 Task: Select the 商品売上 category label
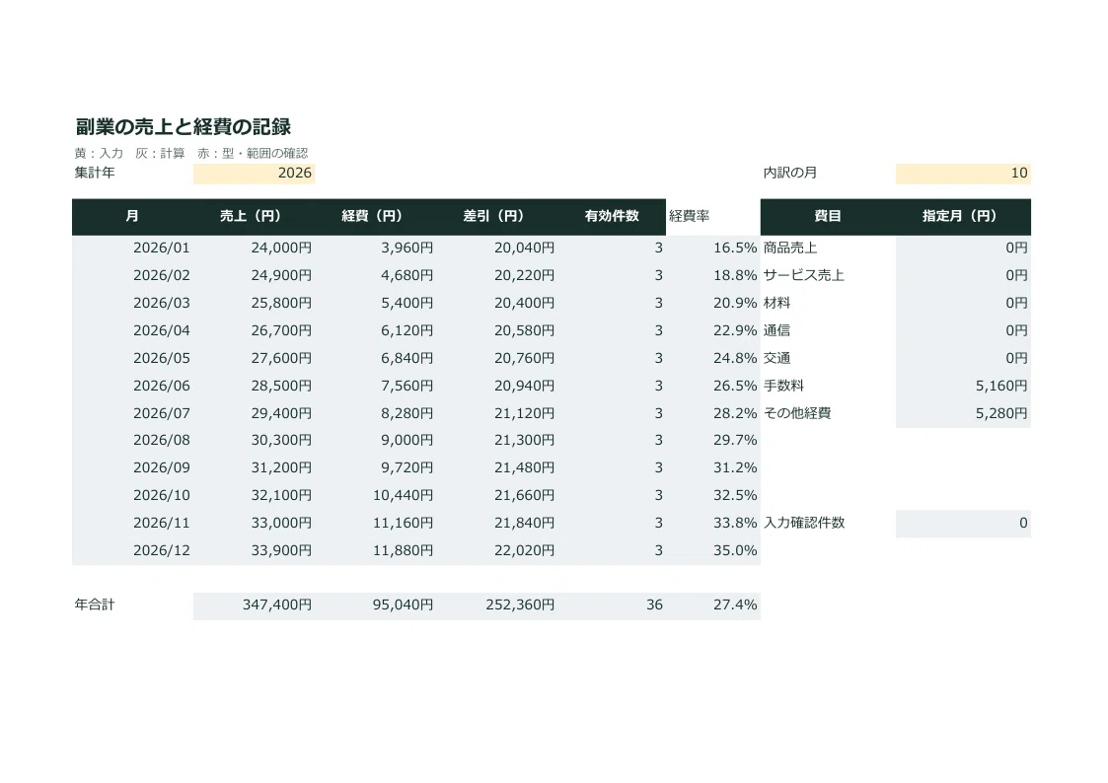click(x=790, y=248)
